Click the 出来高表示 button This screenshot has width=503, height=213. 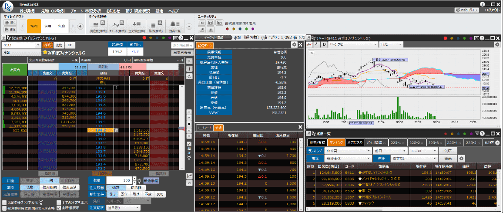click(182, 52)
